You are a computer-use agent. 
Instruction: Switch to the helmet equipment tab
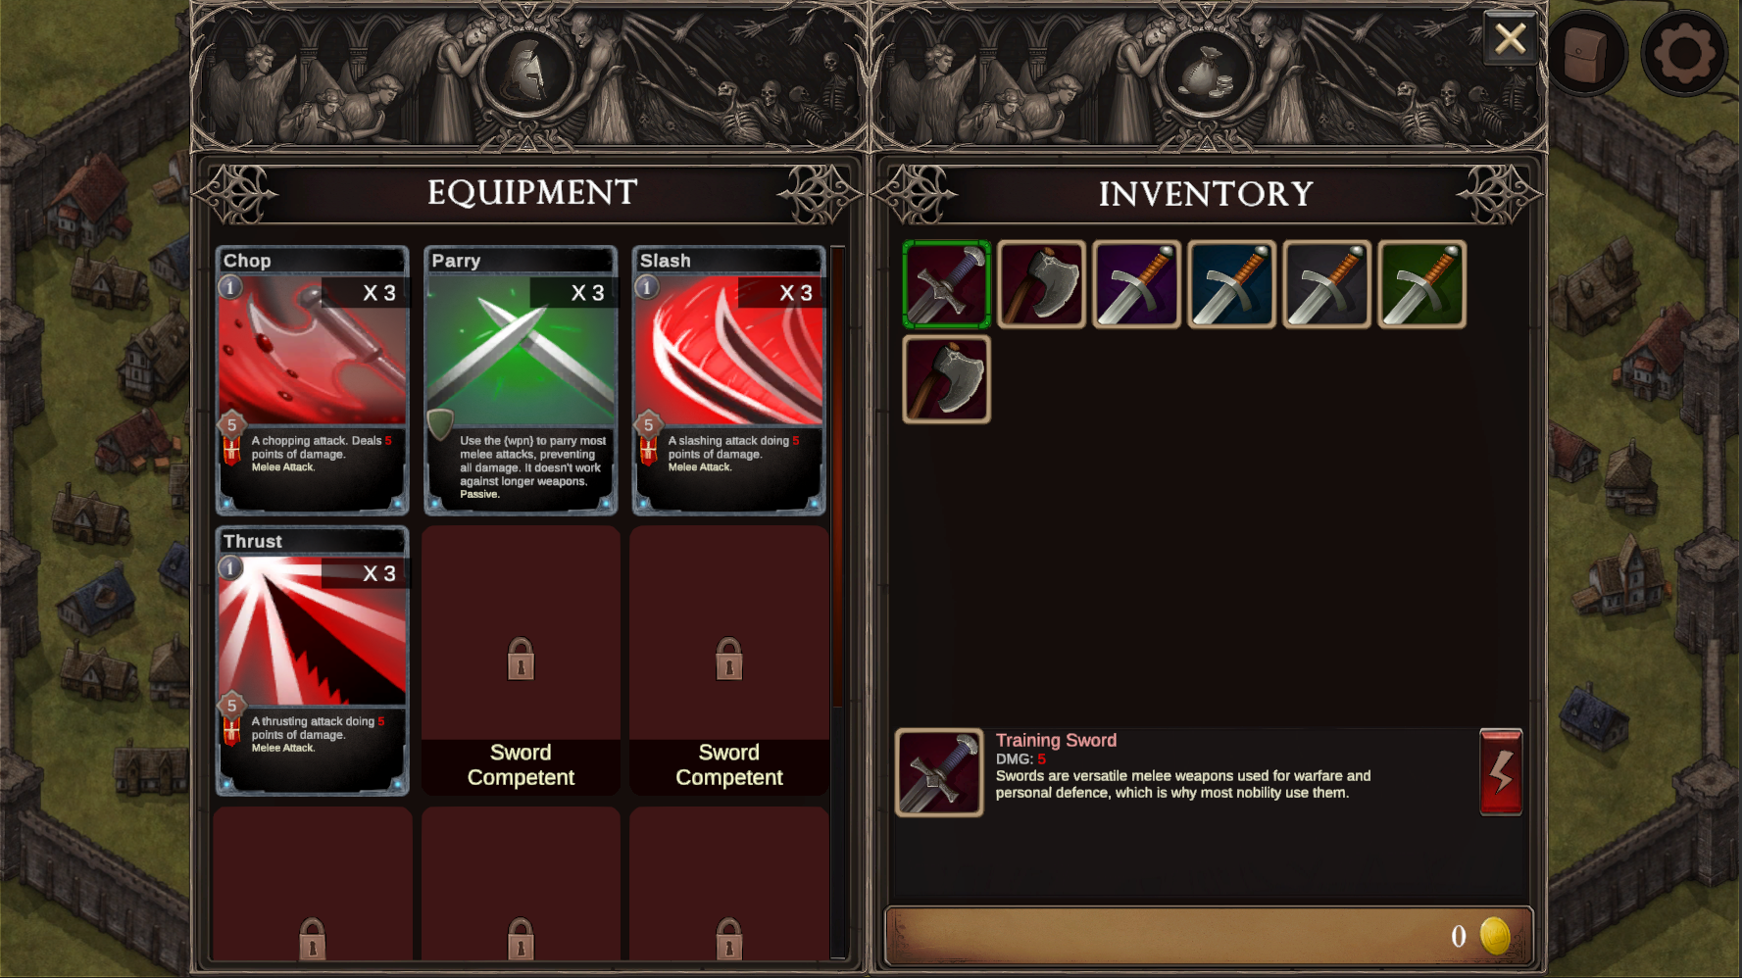click(526, 73)
